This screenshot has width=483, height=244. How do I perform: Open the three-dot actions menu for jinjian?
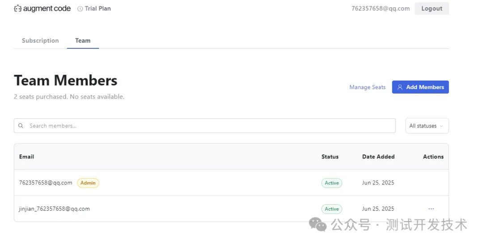pyautogui.click(x=431, y=209)
